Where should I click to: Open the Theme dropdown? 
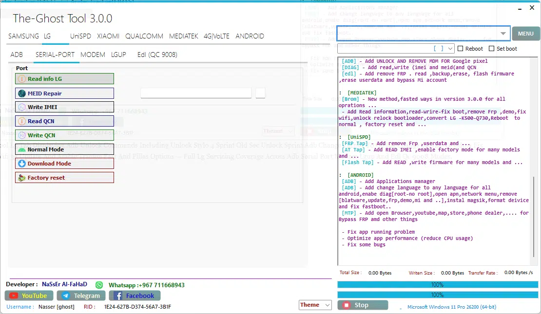(315, 305)
